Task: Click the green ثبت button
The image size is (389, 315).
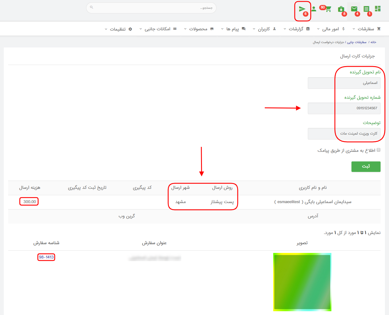Action: click(x=366, y=166)
